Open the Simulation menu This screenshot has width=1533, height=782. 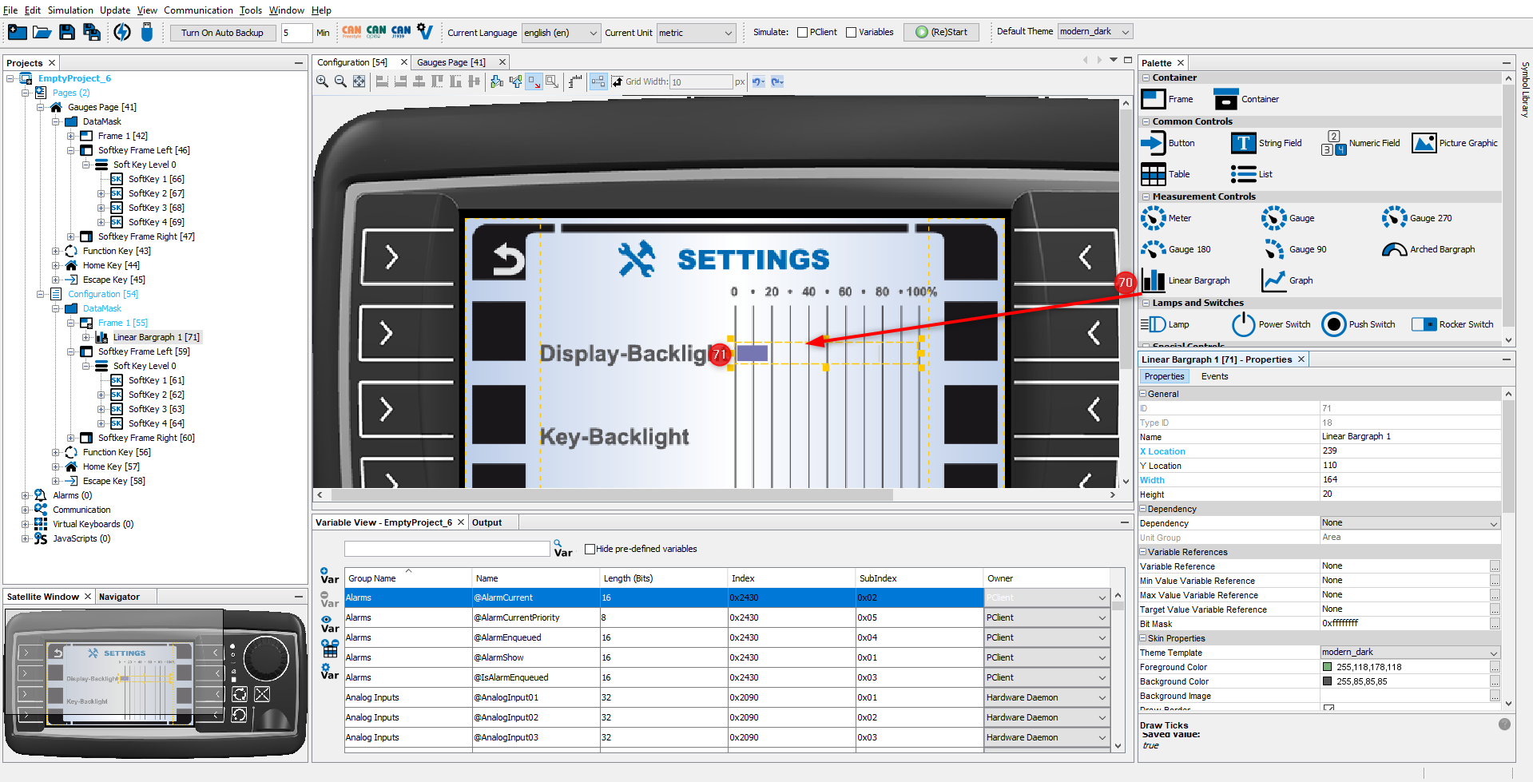(x=70, y=10)
